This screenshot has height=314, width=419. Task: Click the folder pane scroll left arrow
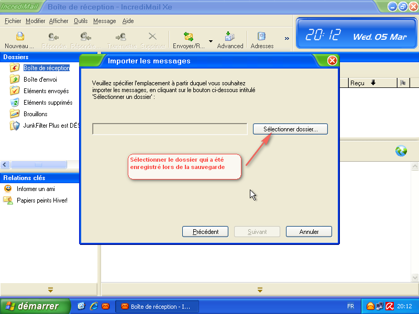[5, 164]
